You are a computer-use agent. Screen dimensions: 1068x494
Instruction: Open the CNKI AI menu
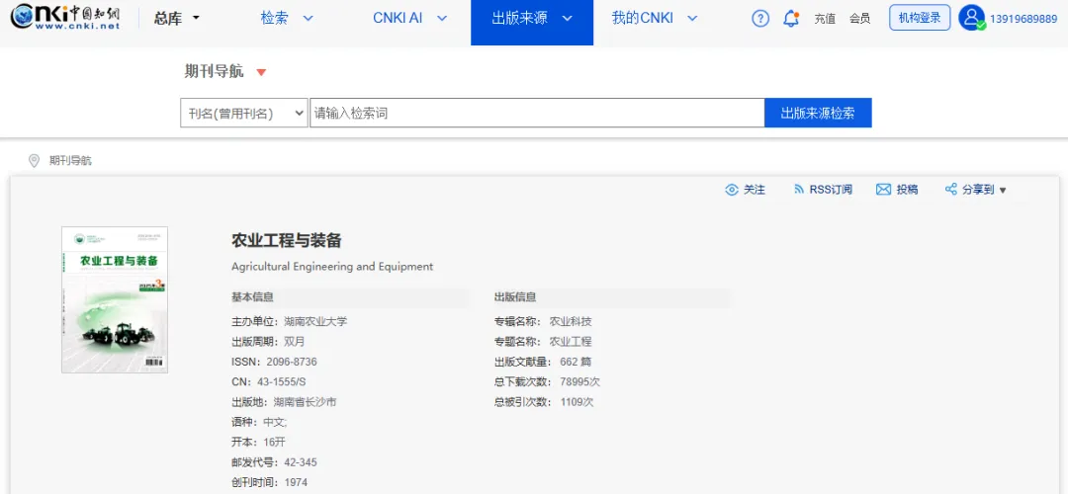[x=398, y=19]
